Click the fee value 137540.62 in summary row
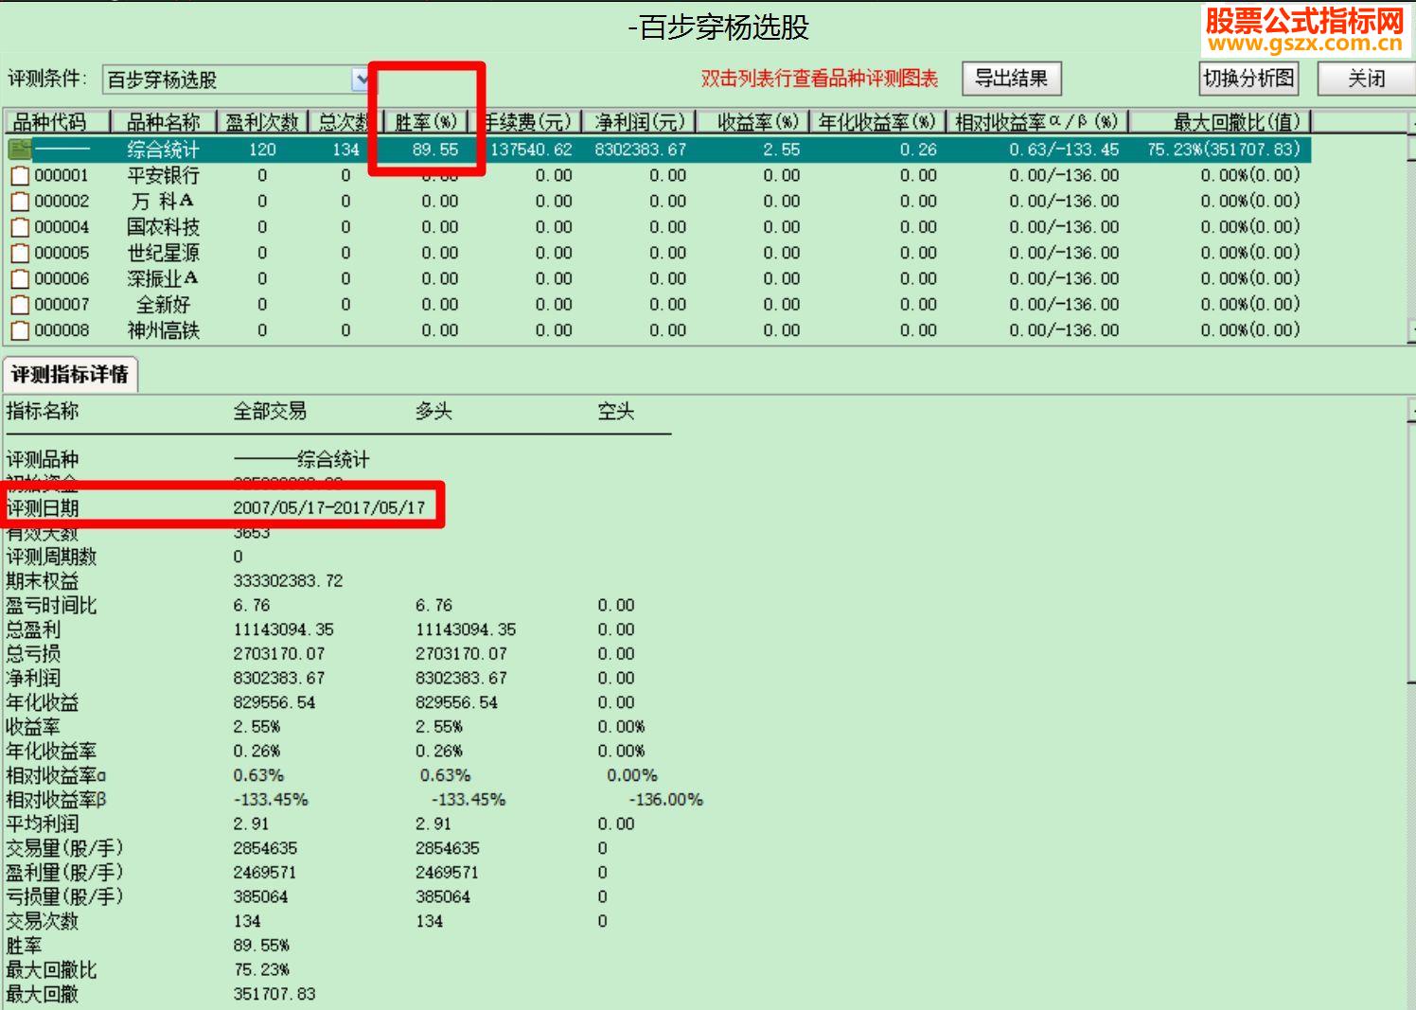Viewport: 1416px width, 1010px height. coord(531,150)
